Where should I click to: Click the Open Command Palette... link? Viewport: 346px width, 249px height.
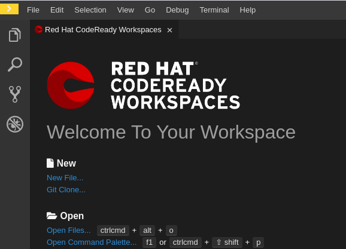click(92, 242)
